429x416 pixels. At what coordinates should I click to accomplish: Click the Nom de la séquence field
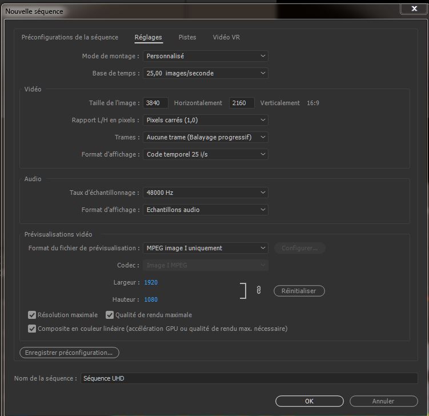tap(249, 378)
